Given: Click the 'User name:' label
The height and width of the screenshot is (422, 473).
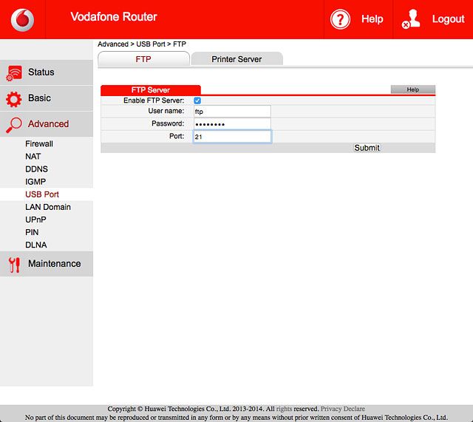Looking at the screenshot, I should pos(166,111).
